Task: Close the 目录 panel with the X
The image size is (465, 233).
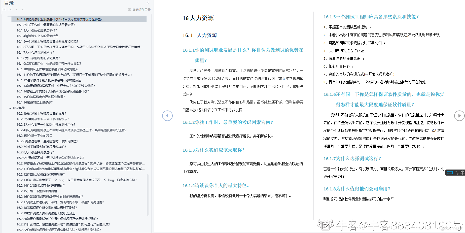Action: 148,3
